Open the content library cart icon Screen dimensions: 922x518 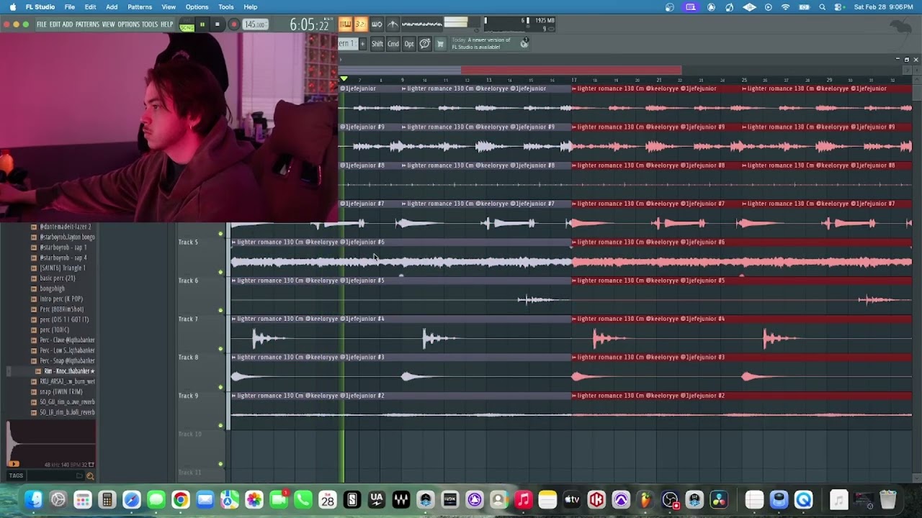(x=441, y=44)
